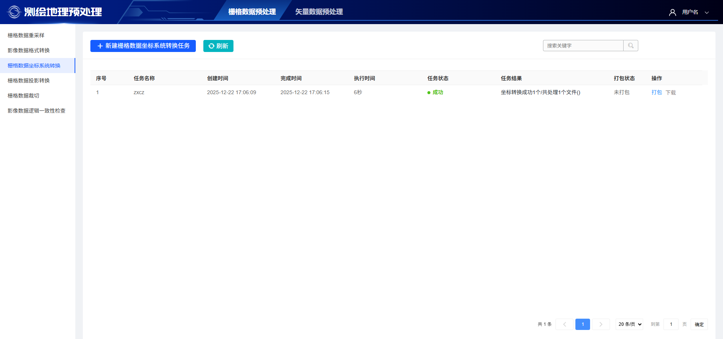
Task: Go to previous page arrow
Action: tap(564, 324)
